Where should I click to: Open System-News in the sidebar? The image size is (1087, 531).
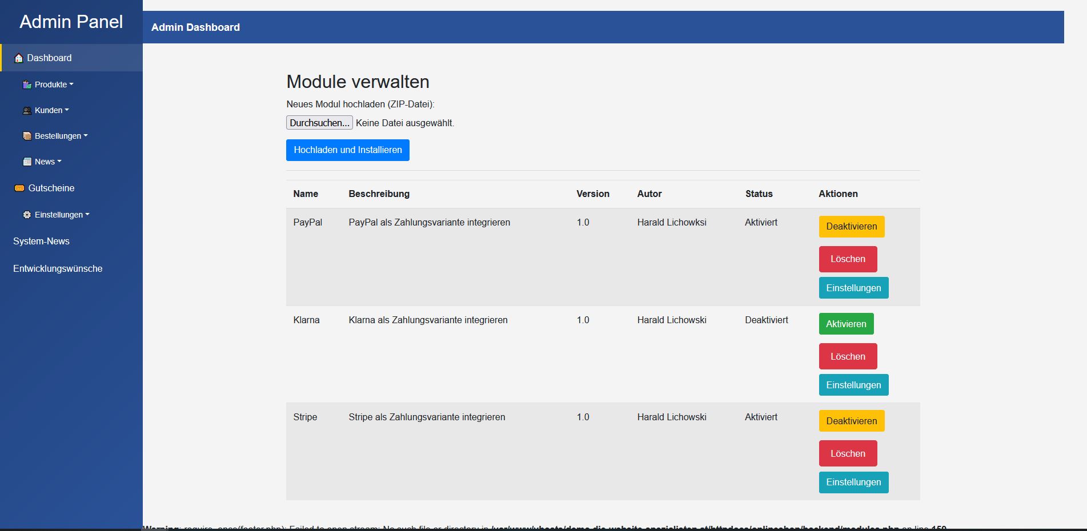(41, 241)
